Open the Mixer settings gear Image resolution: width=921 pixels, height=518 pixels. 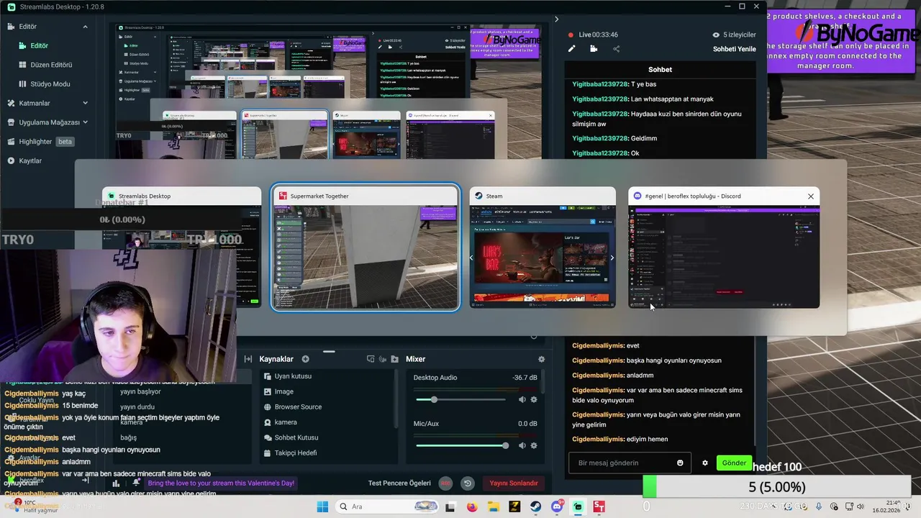[541, 359]
